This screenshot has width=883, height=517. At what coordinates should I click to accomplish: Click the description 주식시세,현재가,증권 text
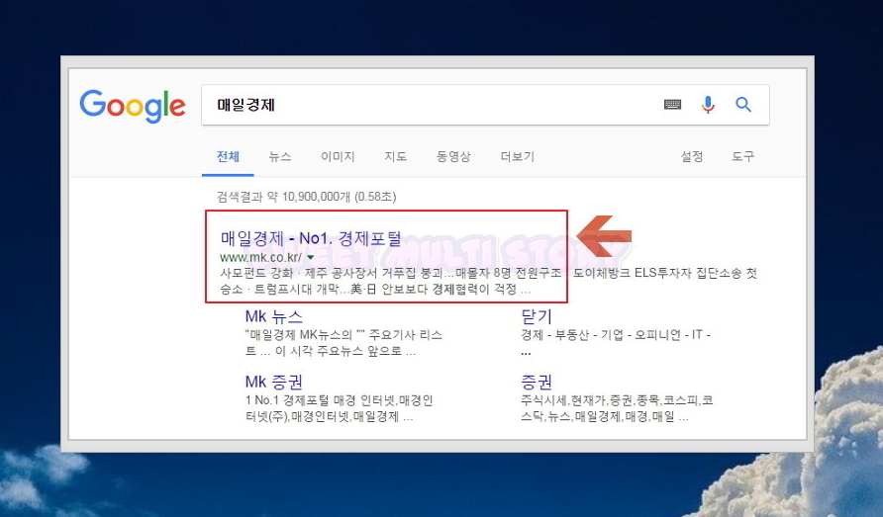pyautogui.click(x=617, y=408)
